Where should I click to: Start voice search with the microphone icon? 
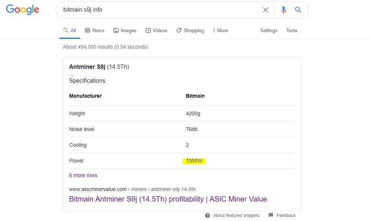(x=284, y=10)
